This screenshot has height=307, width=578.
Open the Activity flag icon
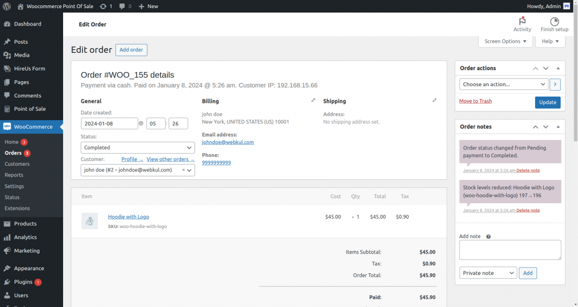[522, 21]
